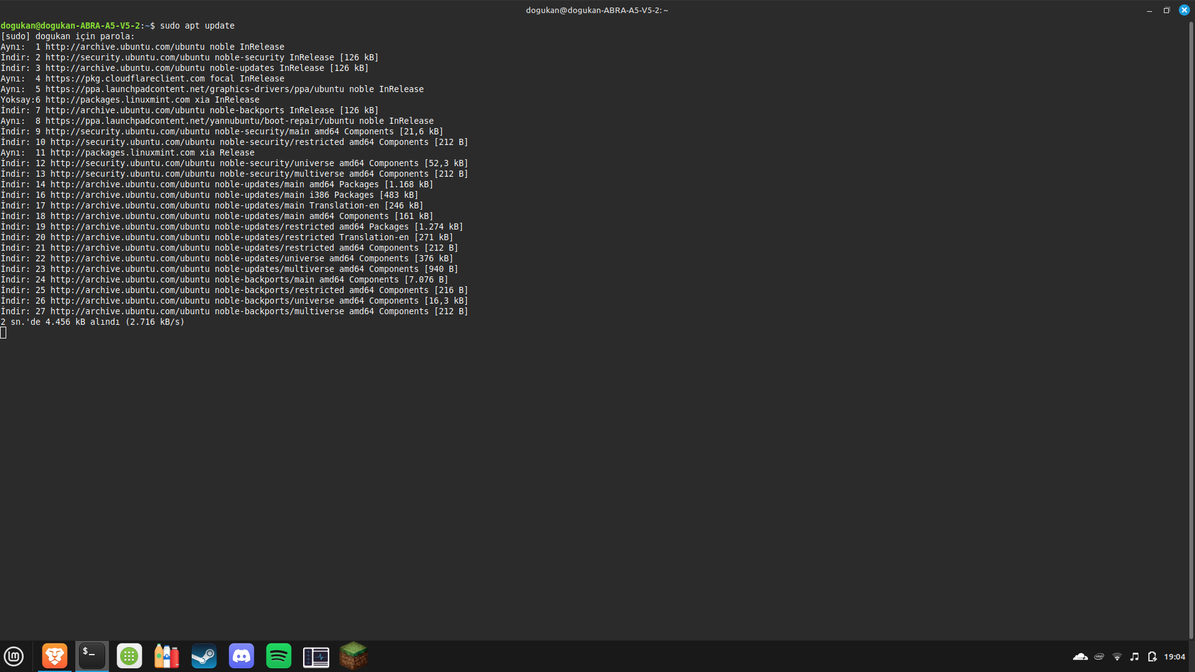This screenshot has height=672, width=1195.
Task: Open the battery power tray applet
Action: (x=1152, y=656)
